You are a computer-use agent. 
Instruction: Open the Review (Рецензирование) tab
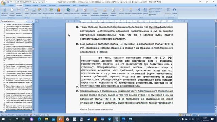(x=64, y=5)
